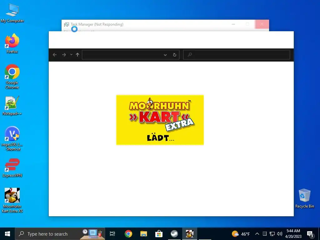Image resolution: width=320 pixels, height=240 pixels.
Task: Open the Windows Start menu
Action: coord(7,234)
